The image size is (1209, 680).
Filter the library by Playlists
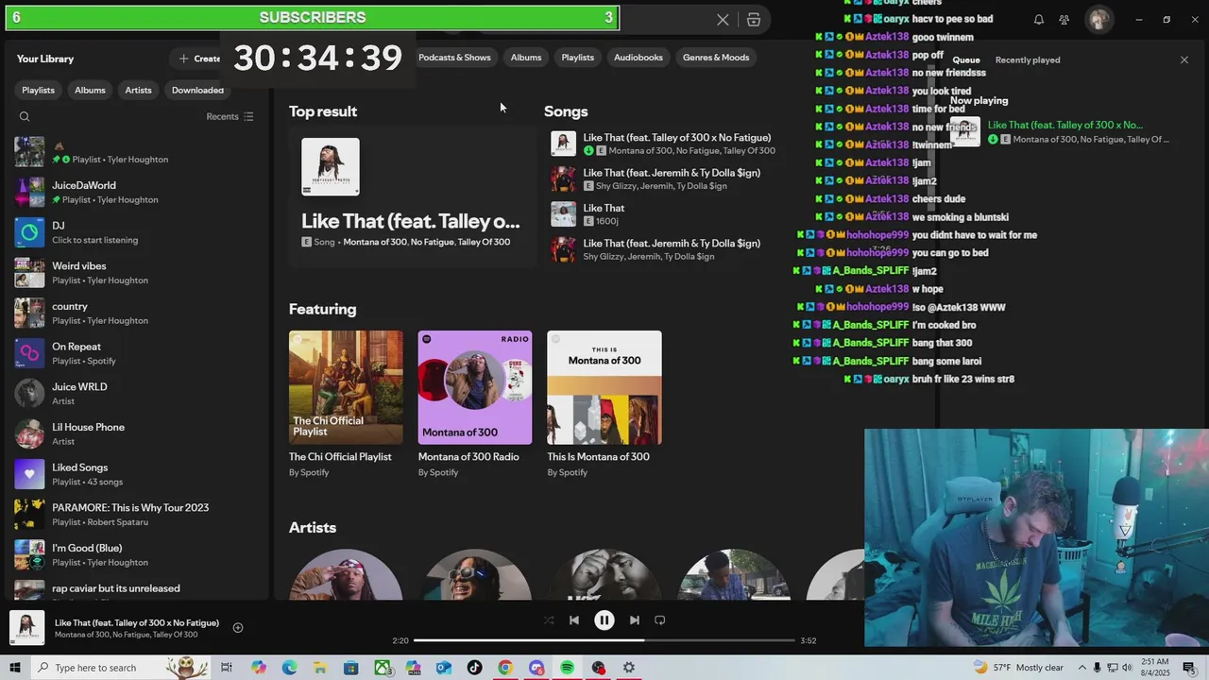click(39, 90)
